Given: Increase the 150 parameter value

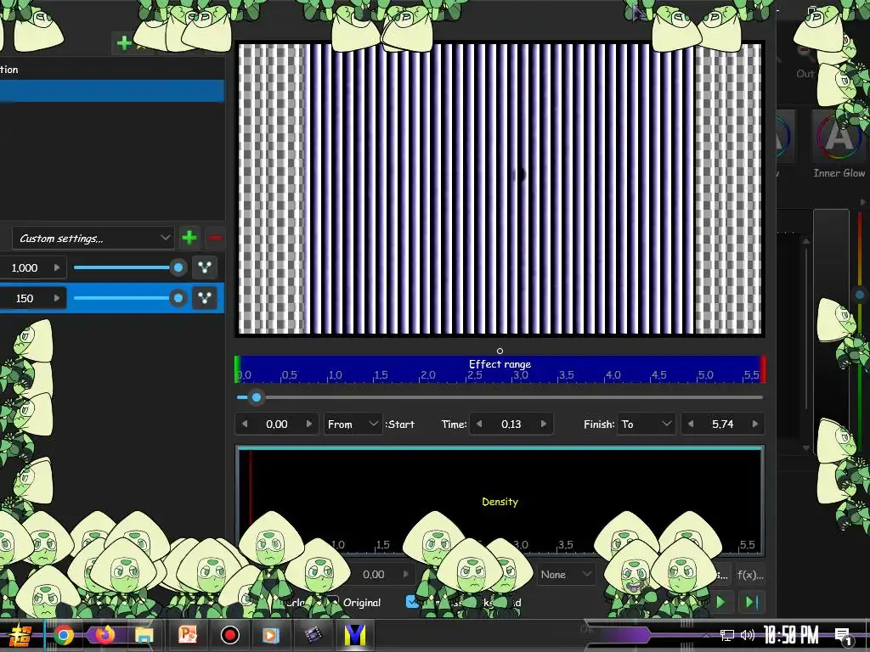Looking at the screenshot, I should click(x=57, y=298).
